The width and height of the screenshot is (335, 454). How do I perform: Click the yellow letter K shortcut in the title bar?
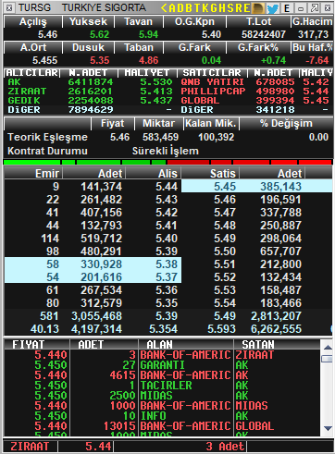pyautogui.click(x=205, y=8)
